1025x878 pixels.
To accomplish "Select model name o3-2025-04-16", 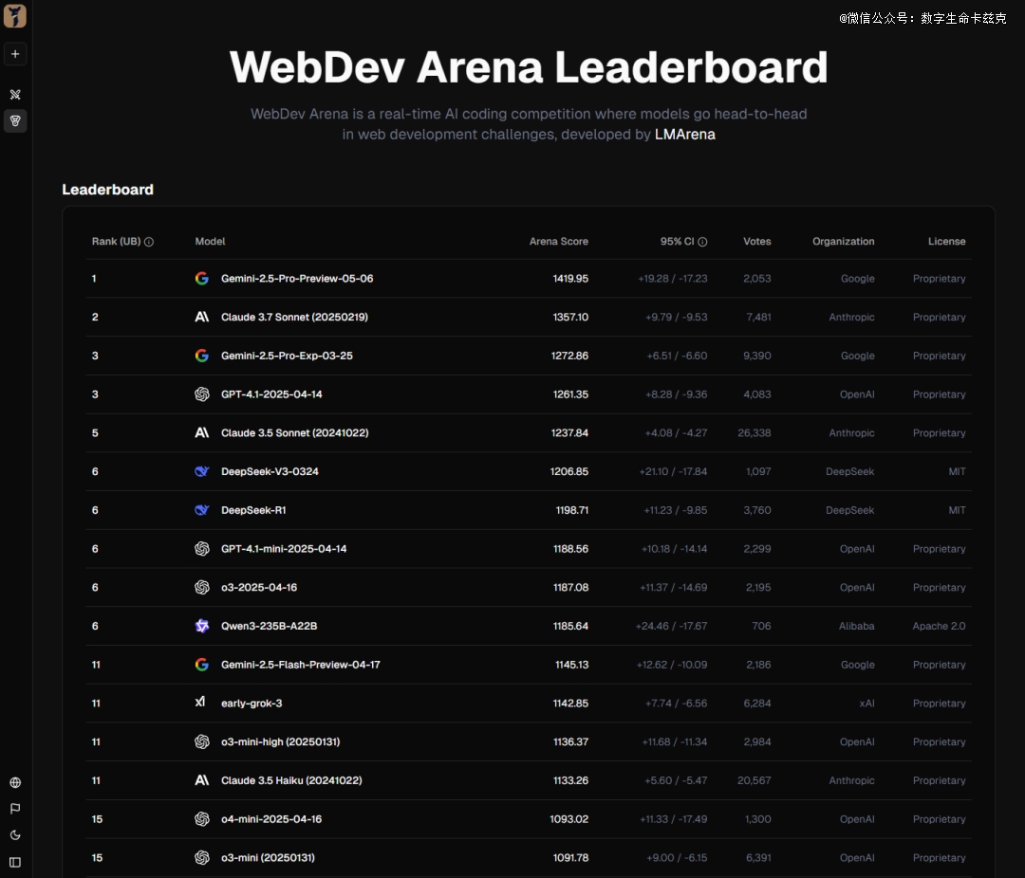I will coord(259,587).
